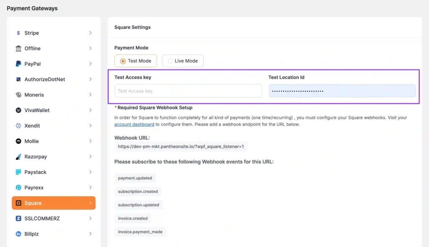Expand Offline settings chevron

tap(90, 49)
